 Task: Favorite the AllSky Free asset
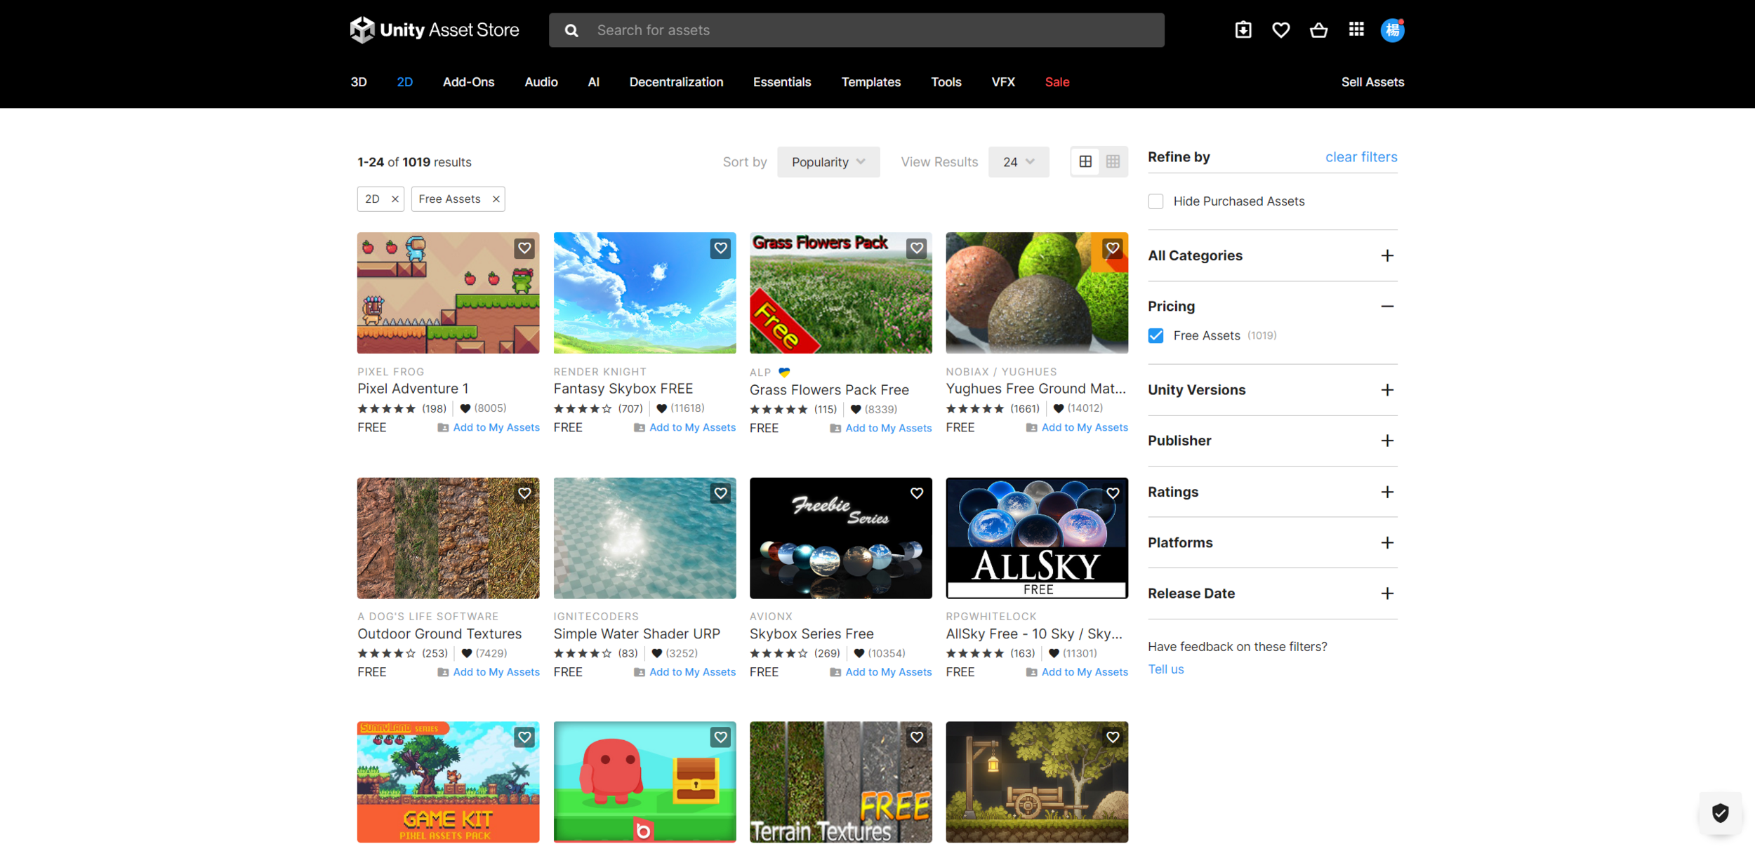tap(1113, 493)
